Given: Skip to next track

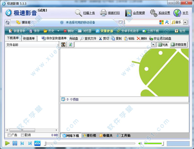Looking at the screenshot, I should 30,144.
